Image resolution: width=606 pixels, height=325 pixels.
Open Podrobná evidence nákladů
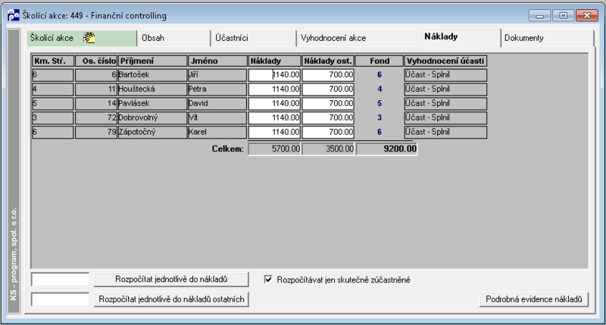pos(534,299)
